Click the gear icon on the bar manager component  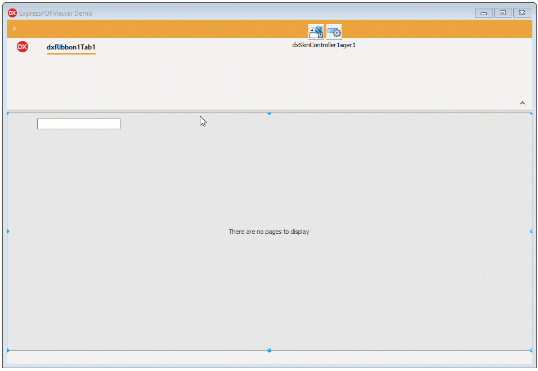(x=337, y=34)
